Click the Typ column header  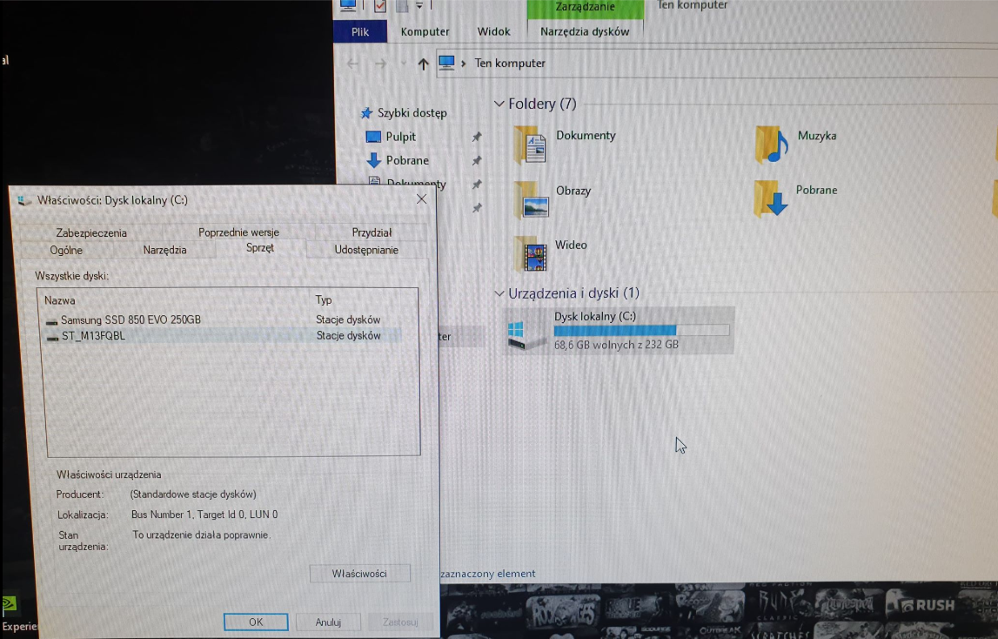pyautogui.click(x=324, y=299)
